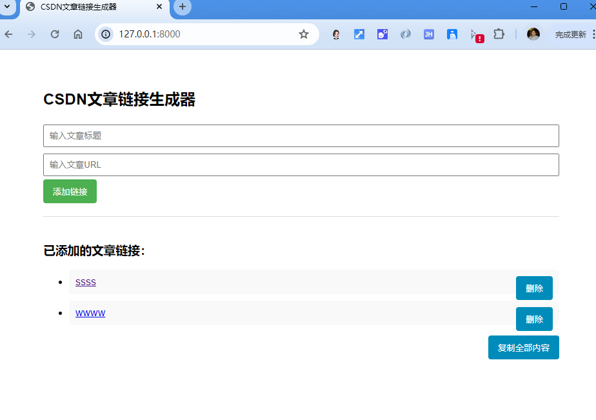Close the CSDN文章链接生成器 tab
This screenshot has width=596, height=420.
[159, 7]
